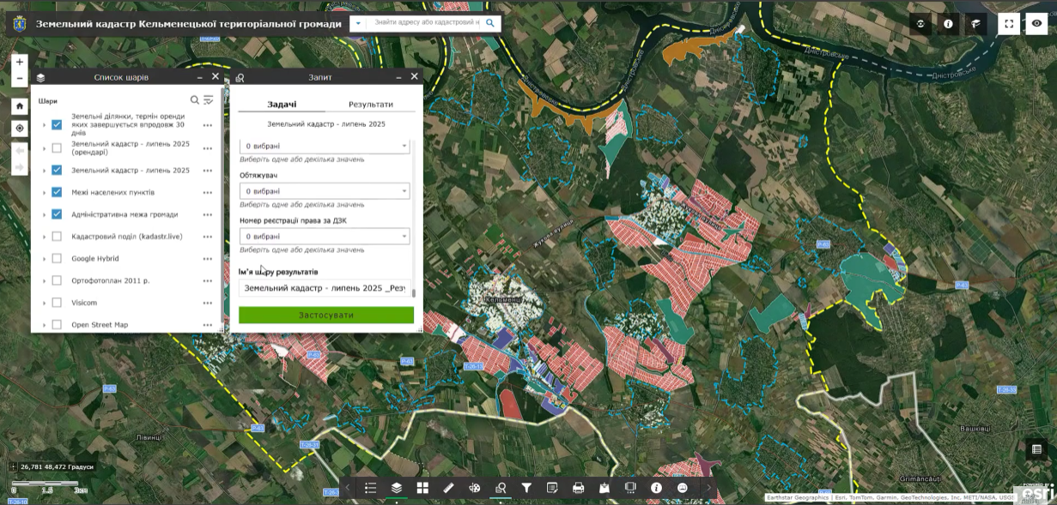1057x505 pixels.
Task: Open the print widget
Action: click(578, 488)
